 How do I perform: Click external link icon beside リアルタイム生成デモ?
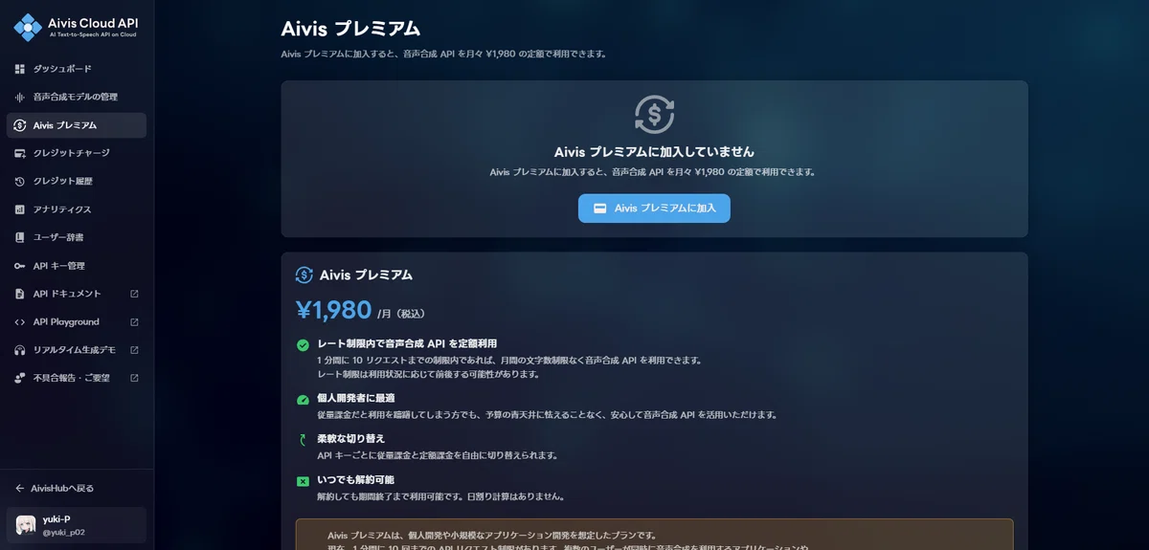[134, 350]
